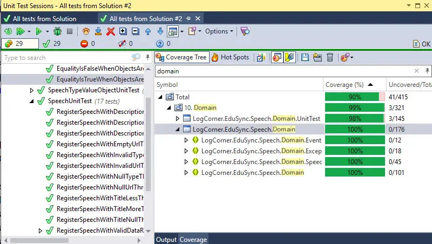
Task: Go to previous item with up arrow
Action: coord(148,31)
